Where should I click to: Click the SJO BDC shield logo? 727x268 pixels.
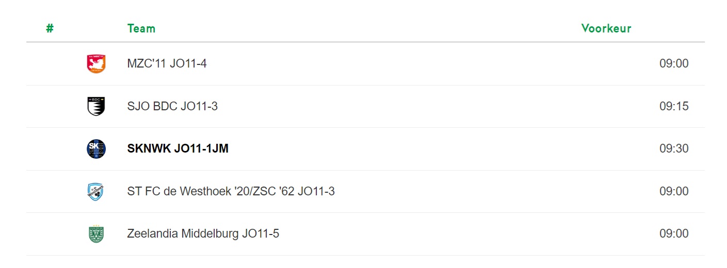pyautogui.click(x=96, y=106)
